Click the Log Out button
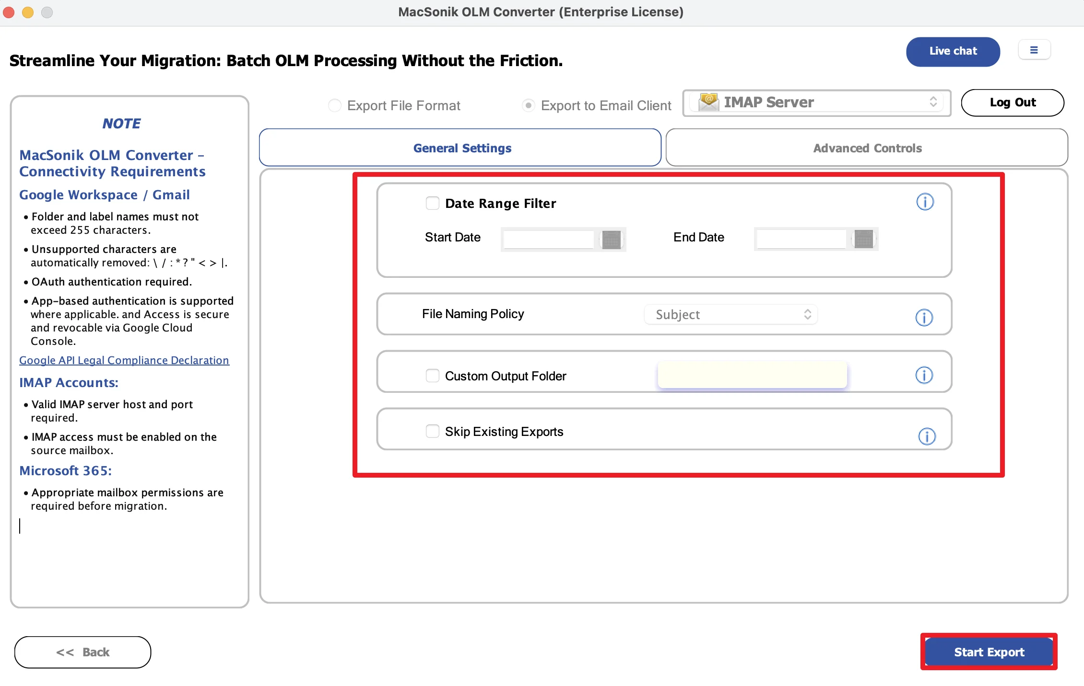 tap(1013, 103)
